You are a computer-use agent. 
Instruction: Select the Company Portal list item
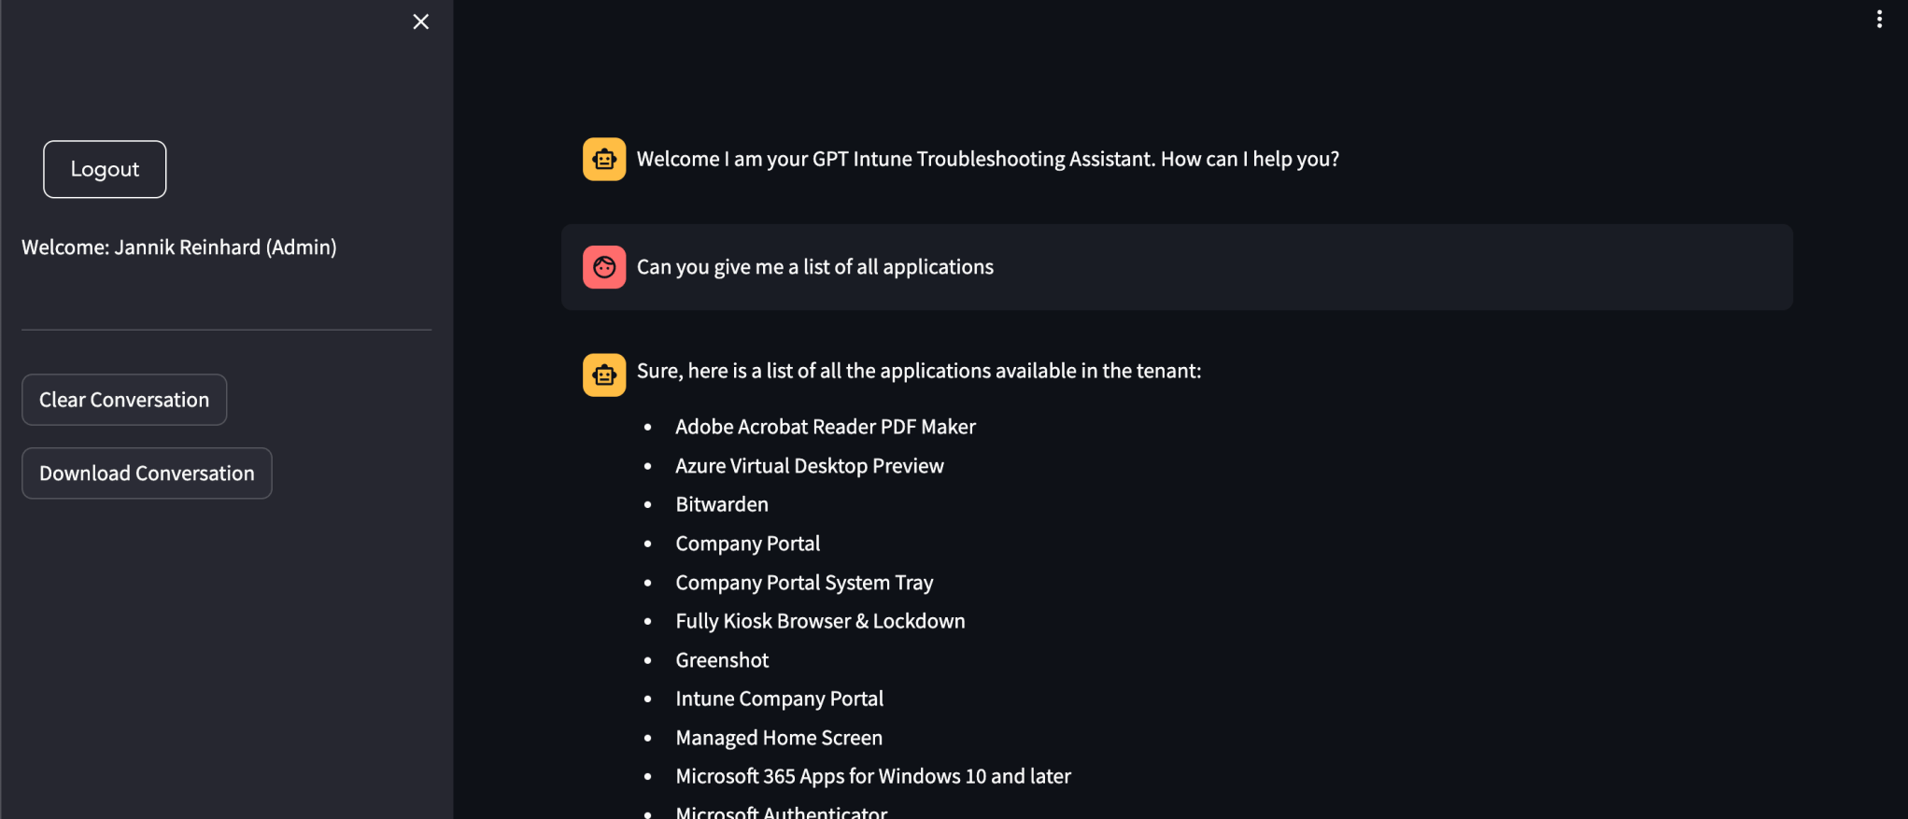747,543
